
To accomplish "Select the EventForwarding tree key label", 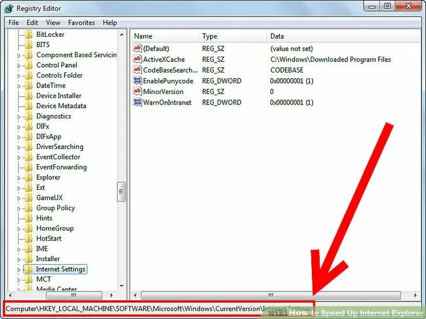I will point(61,167).
